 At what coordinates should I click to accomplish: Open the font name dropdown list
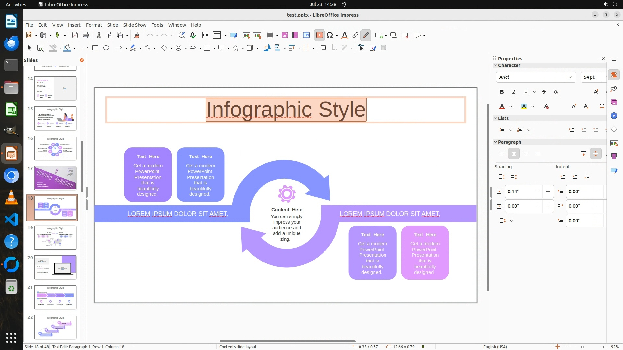point(570,77)
